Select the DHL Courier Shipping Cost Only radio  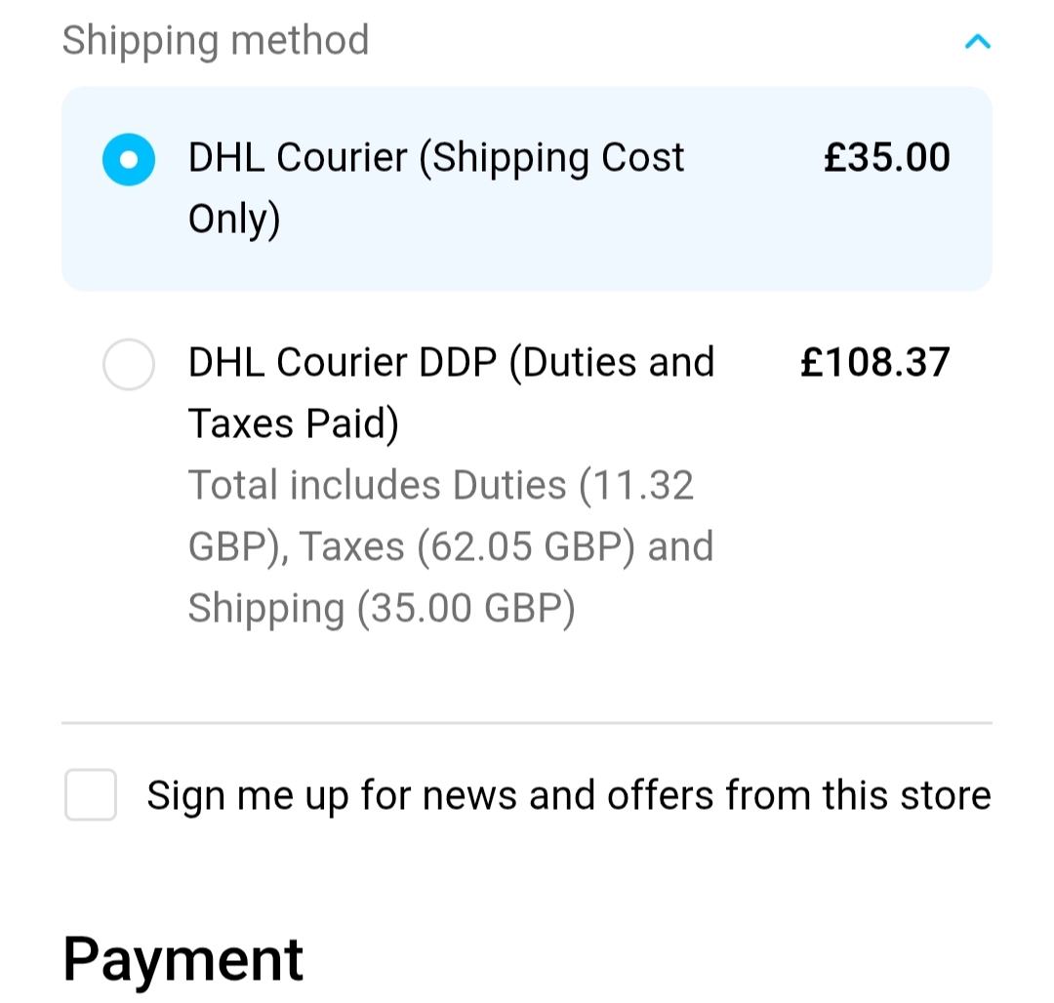coord(129,159)
